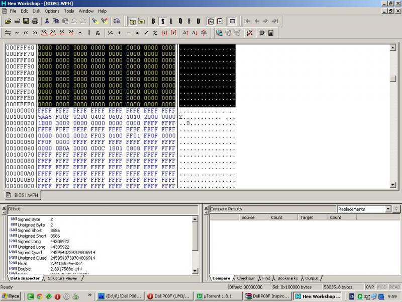Screen dimensions: 402x302
Task: Toggle Double (D) data grouping
Action: click(198, 21)
